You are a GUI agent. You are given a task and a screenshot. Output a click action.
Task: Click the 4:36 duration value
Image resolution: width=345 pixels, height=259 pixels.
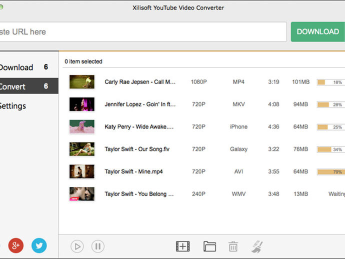pos(273,126)
